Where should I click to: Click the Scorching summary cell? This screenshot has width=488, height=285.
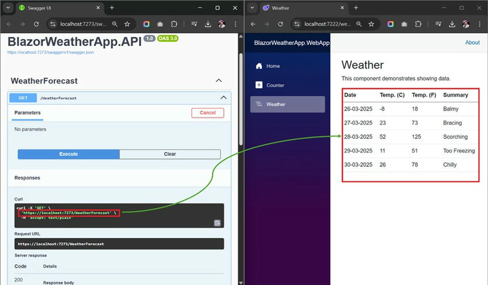455,136
